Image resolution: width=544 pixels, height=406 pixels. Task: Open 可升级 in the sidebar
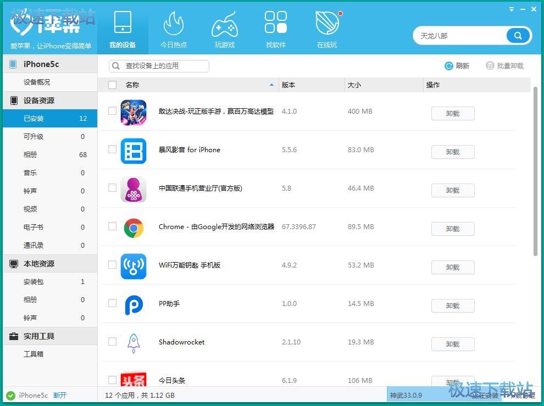[50, 137]
